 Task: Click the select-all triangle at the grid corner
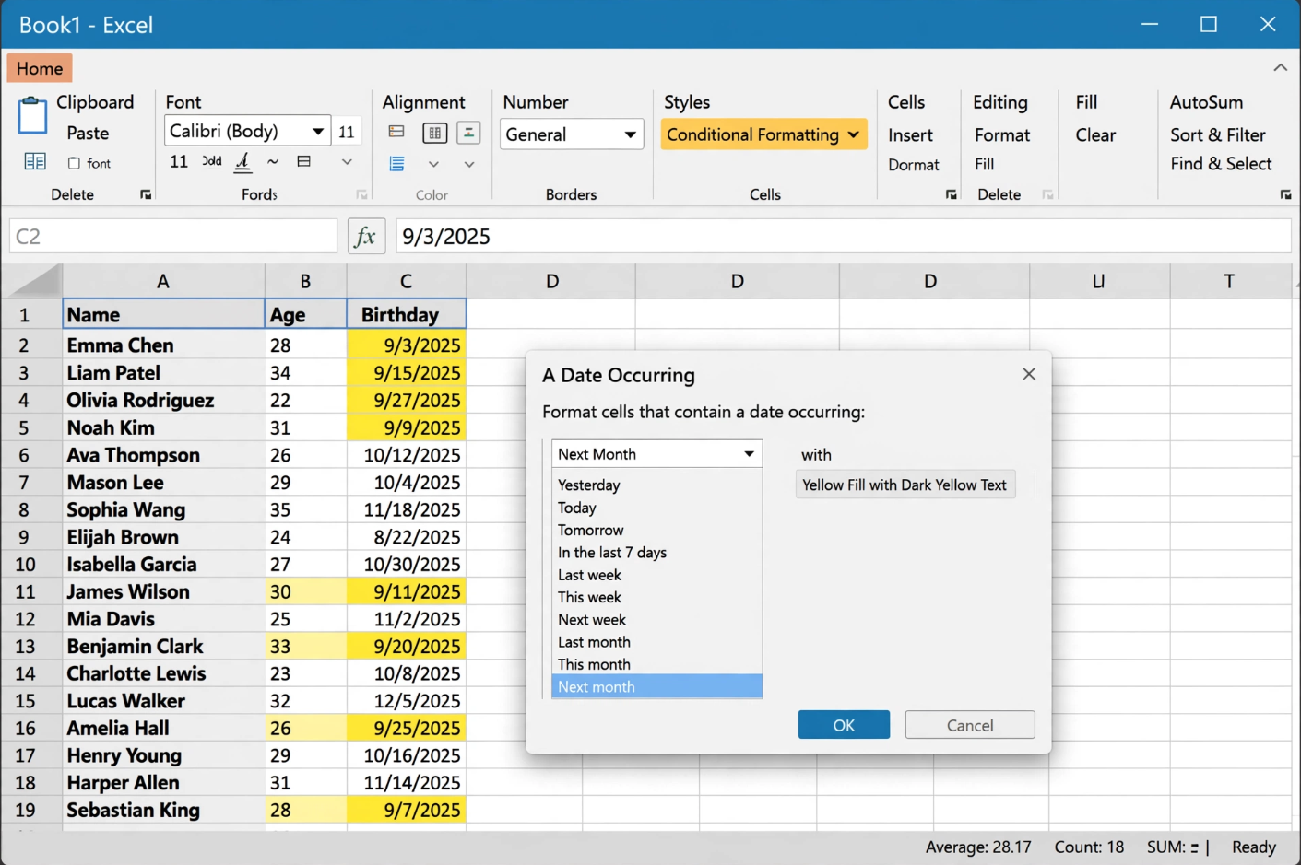tap(32, 281)
